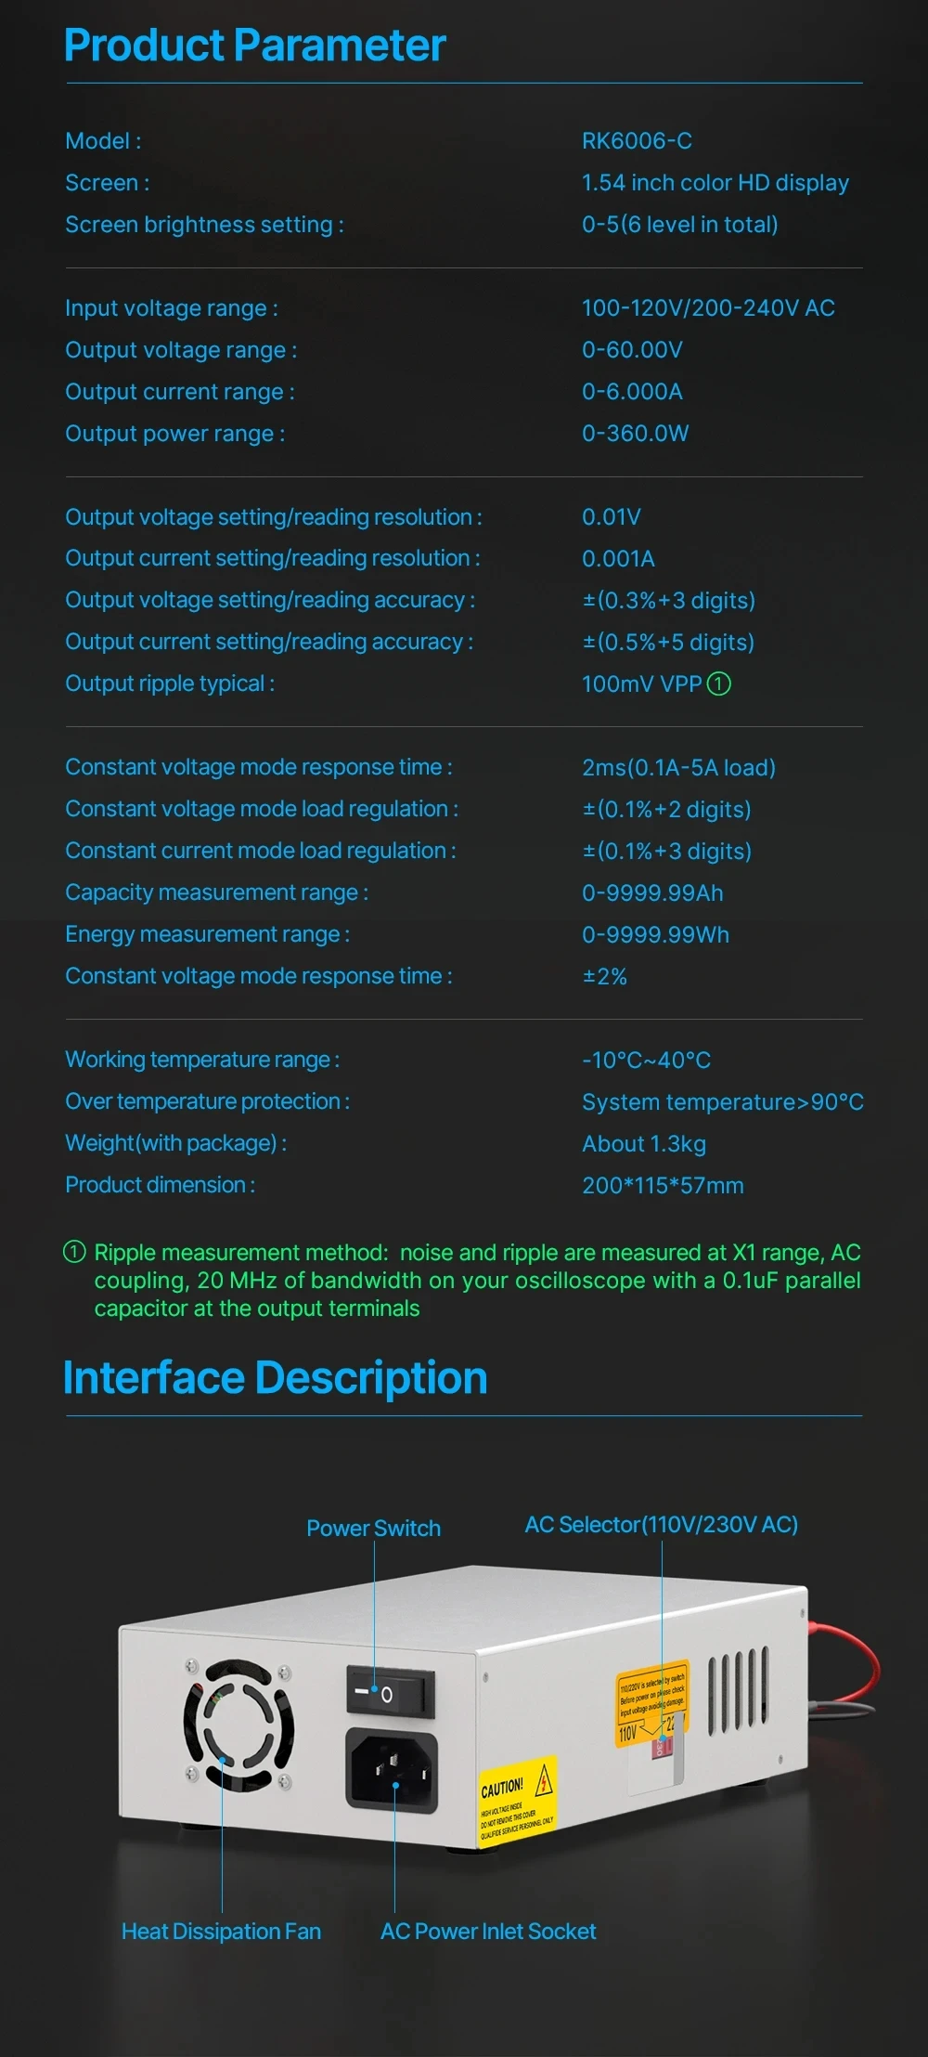Click the model value RK6006-C
Image resolution: width=928 pixels, height=2057 pixels.
[x=637, y=141]
